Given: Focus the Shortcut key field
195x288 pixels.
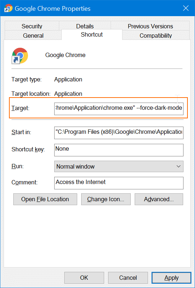Looking at the screenshot, I should 119,150.
